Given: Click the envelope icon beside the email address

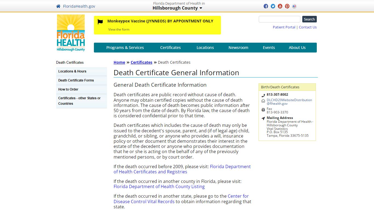Looking at the screenshot, I should pyautogui.click(x=263, y=101).
